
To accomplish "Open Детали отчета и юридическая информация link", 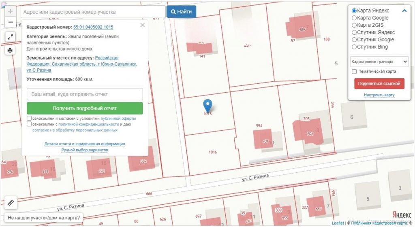I will click(85, 144).
